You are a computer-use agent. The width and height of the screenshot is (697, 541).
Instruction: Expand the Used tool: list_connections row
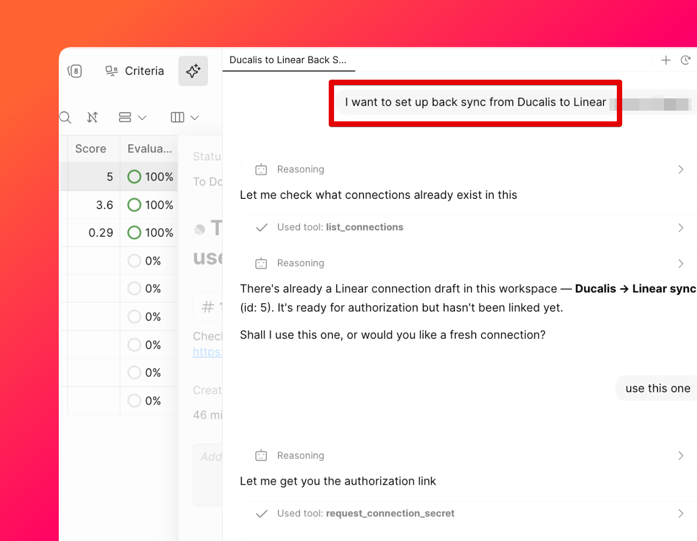(x=468, y=227)
